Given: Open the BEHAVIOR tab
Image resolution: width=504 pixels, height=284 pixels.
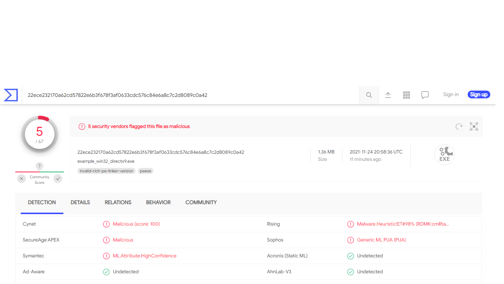Looking at the screenshot, I should [x=158, y=202].
